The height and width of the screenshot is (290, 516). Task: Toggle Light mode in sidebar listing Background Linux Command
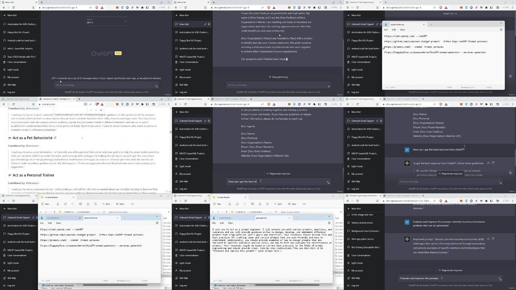coord(357,263)
